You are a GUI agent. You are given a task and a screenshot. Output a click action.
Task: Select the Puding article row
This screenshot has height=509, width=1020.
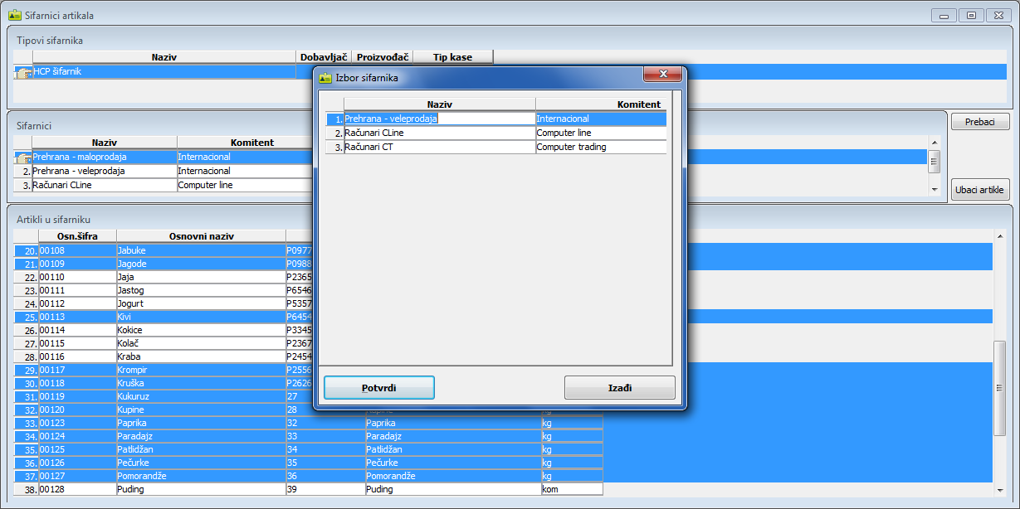(201, 490)
